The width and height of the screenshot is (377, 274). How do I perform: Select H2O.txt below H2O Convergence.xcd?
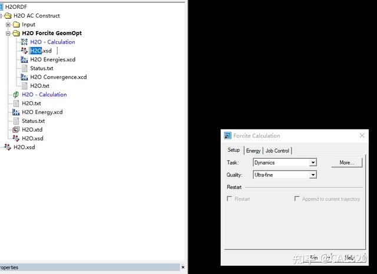(39, 86)
